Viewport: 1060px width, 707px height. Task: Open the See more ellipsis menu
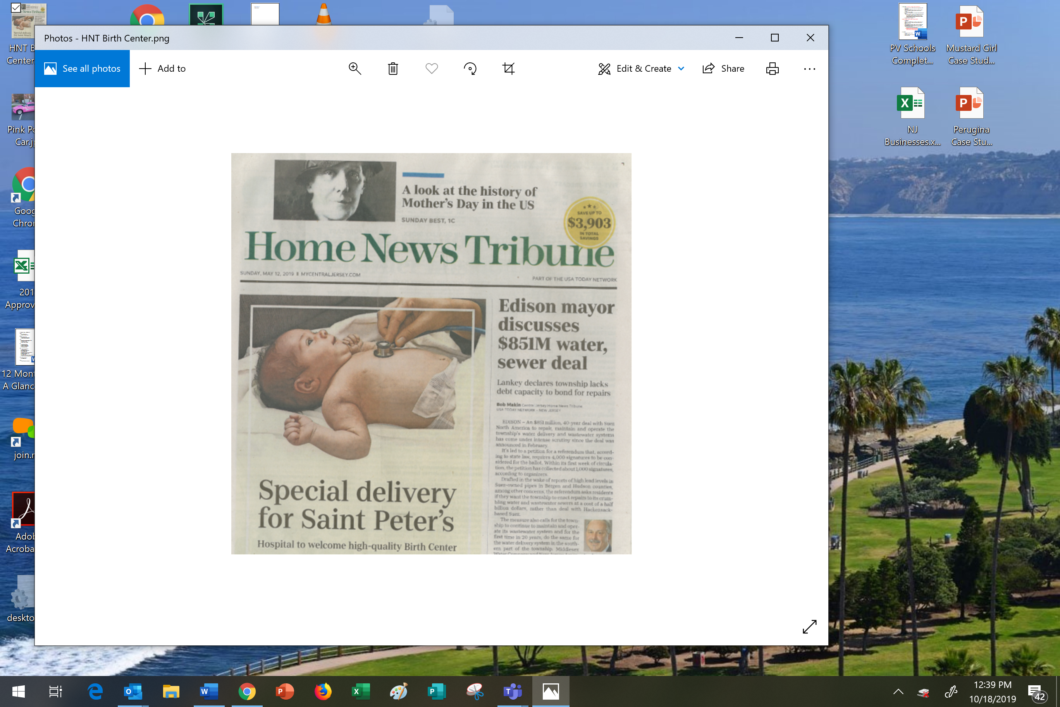(x=809, y=69)
